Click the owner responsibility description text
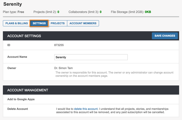 click(x=114, y=74)
